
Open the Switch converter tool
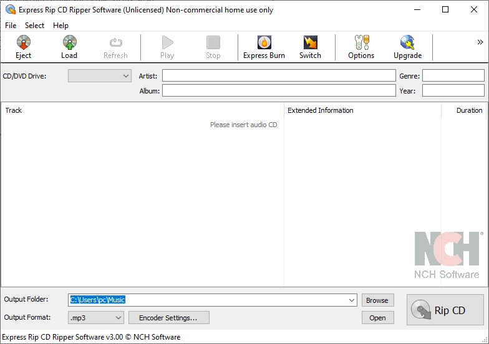(x=310, y=47)
